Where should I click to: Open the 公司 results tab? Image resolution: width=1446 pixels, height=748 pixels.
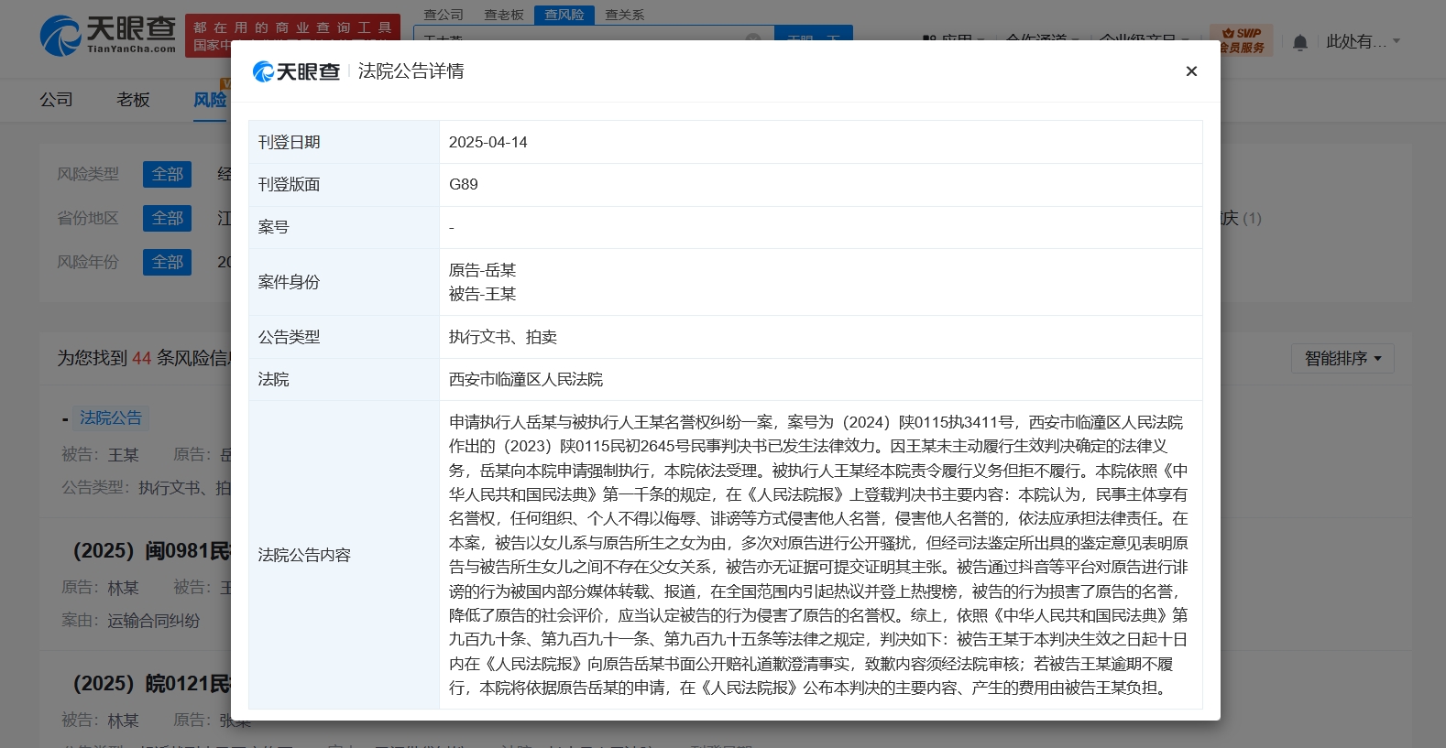pyautogui.click(x=56, y=99)
